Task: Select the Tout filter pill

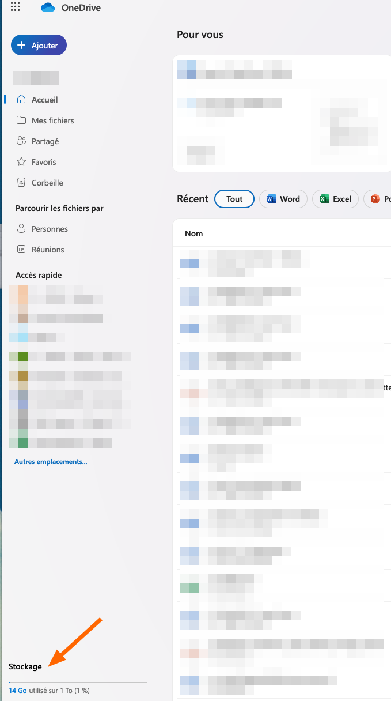Action: click(x=234, y=199)
